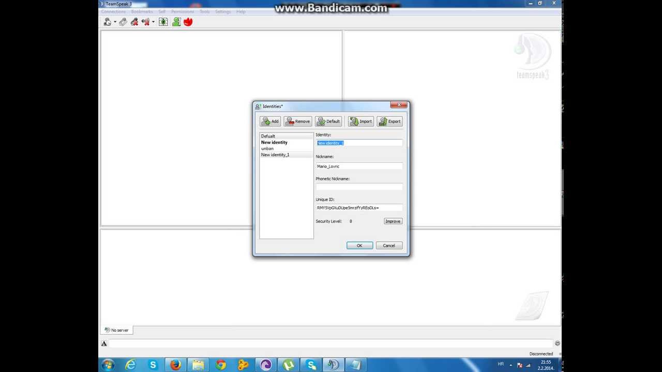Select the 'No server' chat tab
Image resolution: width=662 pixels, height=372 pixels.
[x=116, y=330]
